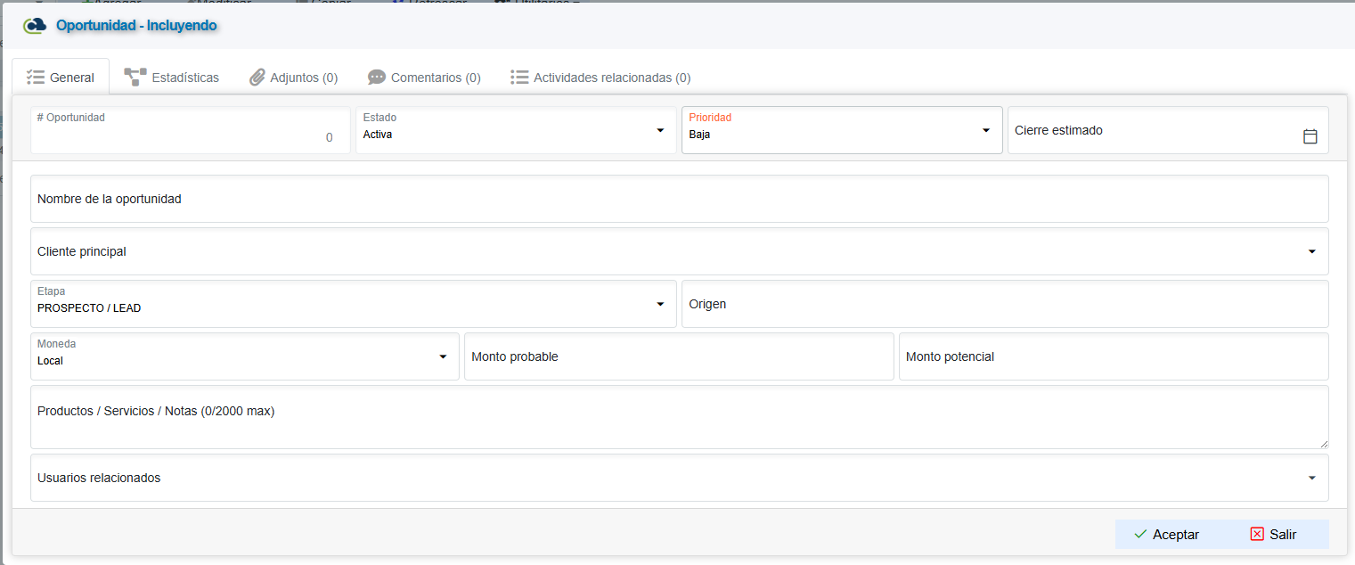Click the calendar icon in Cierre estimado

[1310, 136]
